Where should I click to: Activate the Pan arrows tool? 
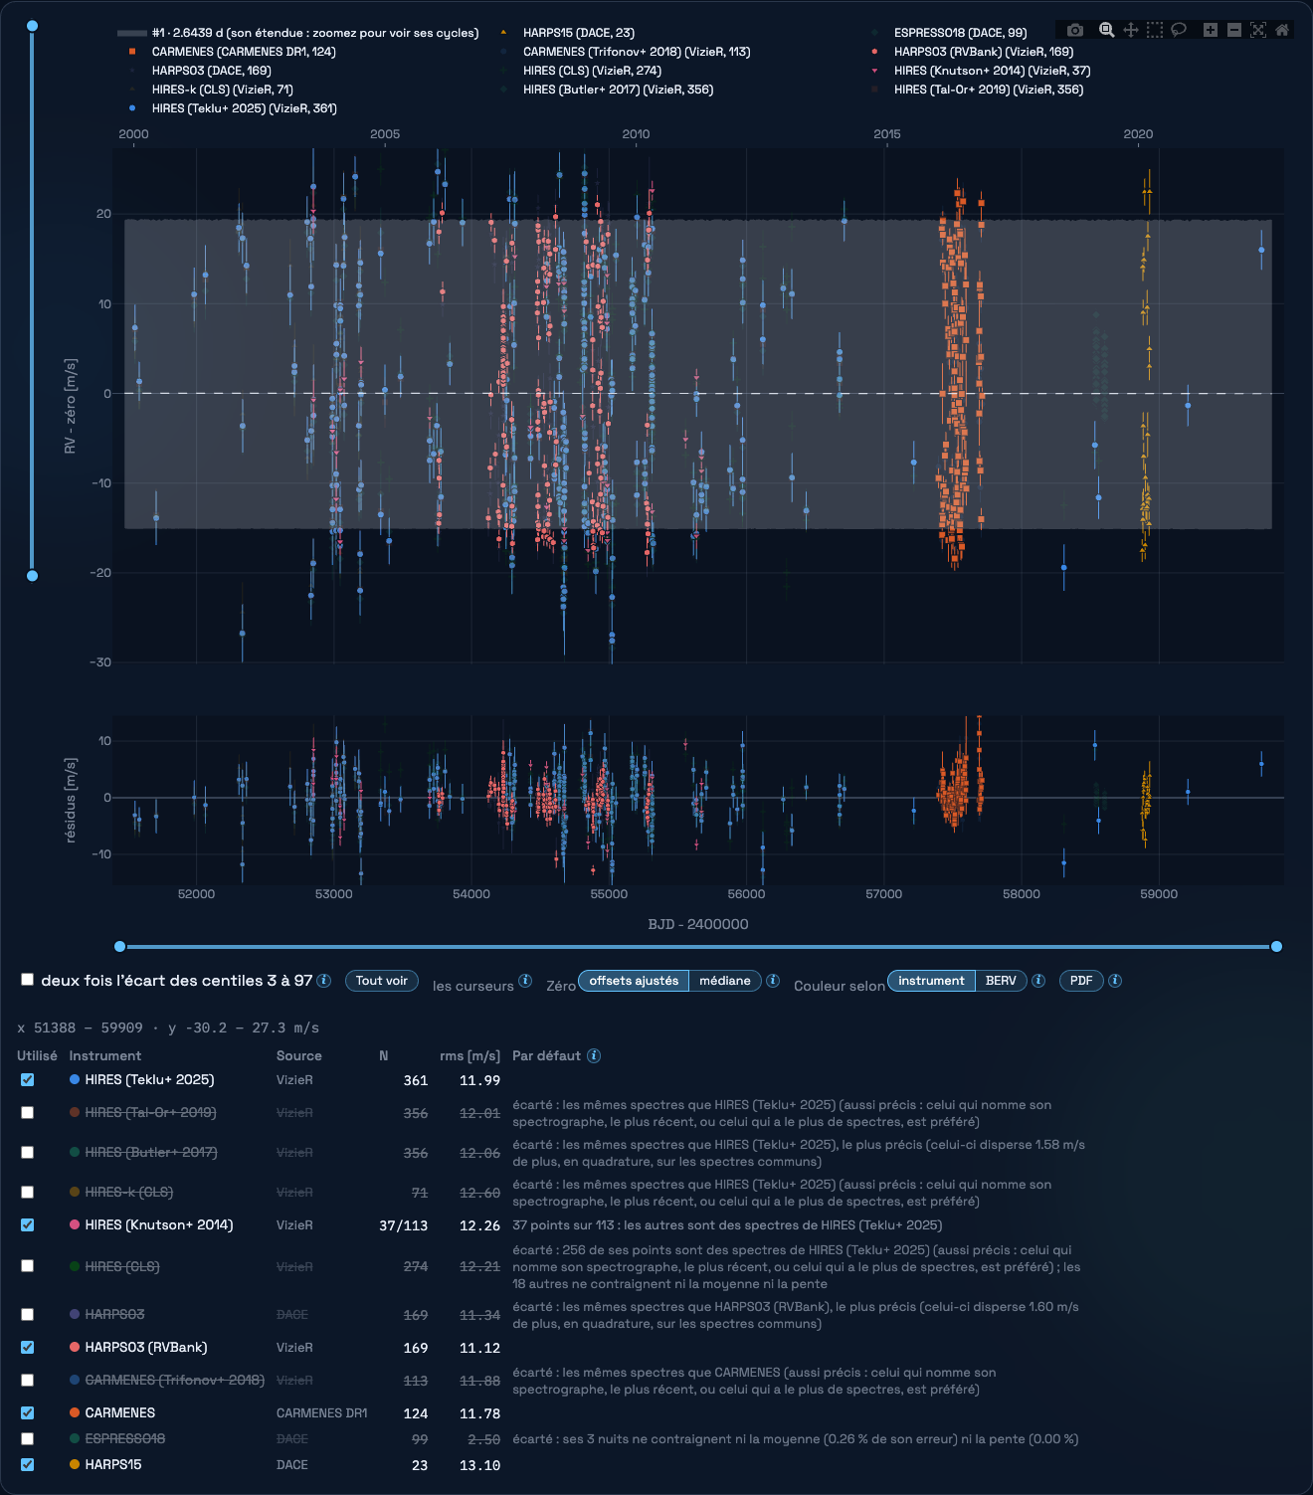pos(1131,30)
